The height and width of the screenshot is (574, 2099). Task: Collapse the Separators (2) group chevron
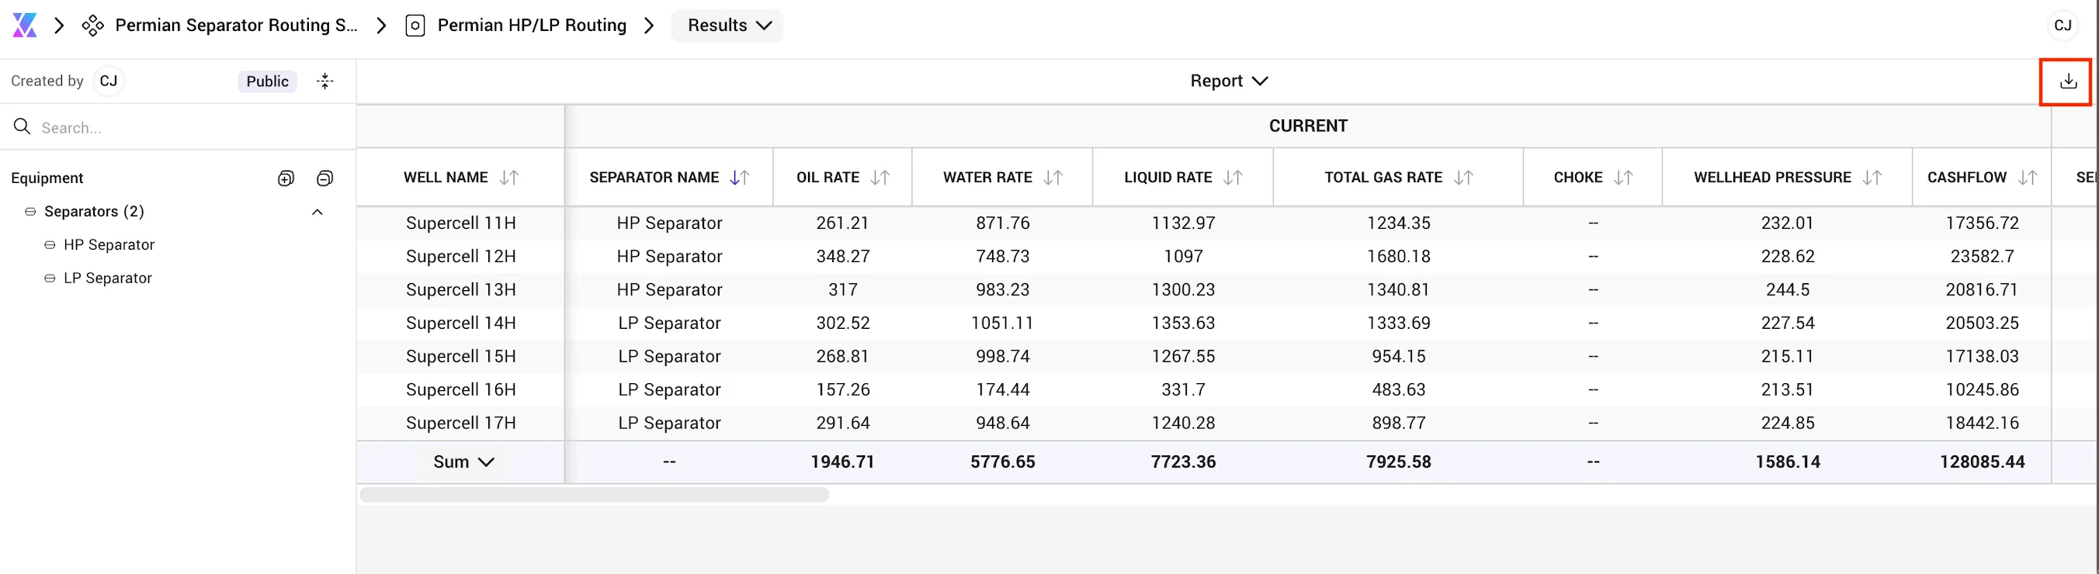(317, 213)
